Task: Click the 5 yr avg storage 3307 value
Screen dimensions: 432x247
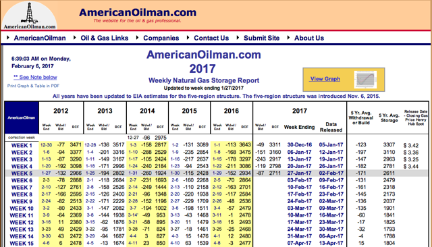Action: tap(389, 145)
